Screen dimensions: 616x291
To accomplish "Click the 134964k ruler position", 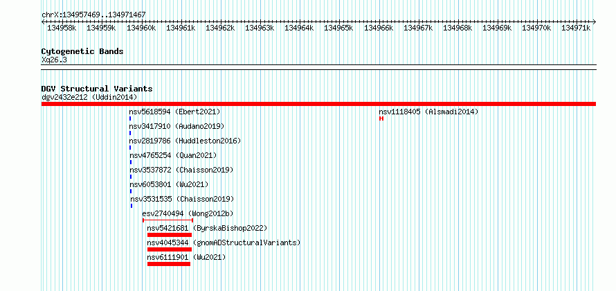I will (300, 28).
